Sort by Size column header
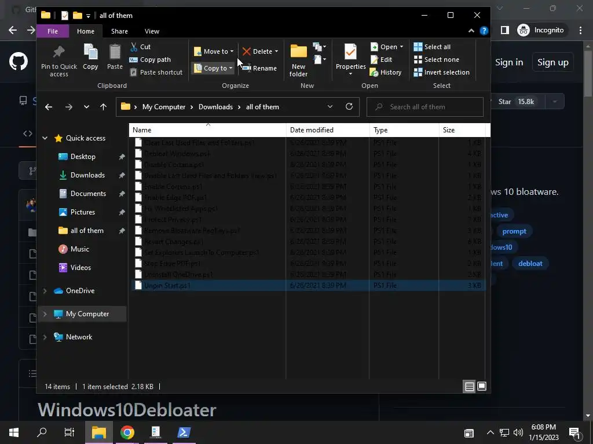 pos(462,130)
